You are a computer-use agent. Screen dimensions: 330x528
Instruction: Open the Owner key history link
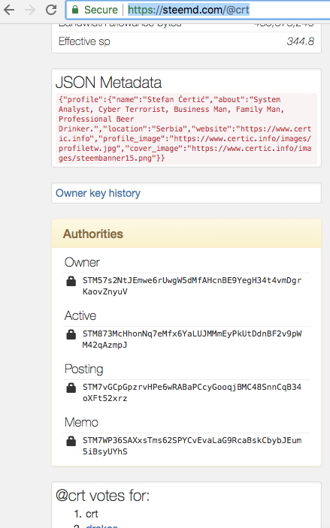[98, 193]
